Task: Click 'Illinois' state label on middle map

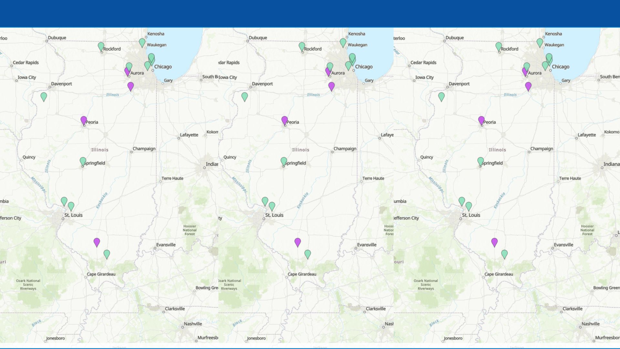Action: (x=301, y=150)
